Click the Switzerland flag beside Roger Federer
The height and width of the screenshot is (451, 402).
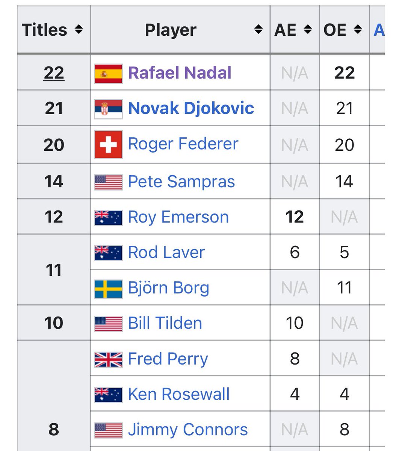(x=108, y=145)
